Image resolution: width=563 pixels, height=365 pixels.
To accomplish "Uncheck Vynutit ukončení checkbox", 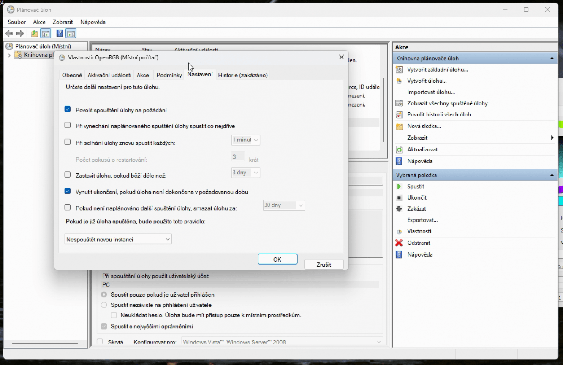I will pos(68,191).
